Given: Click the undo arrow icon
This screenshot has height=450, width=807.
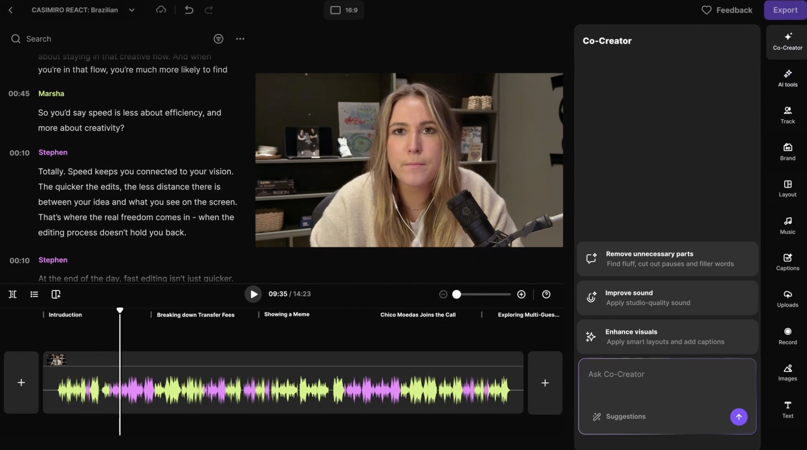Looking at the screenshot, I should tap(189, 10).
